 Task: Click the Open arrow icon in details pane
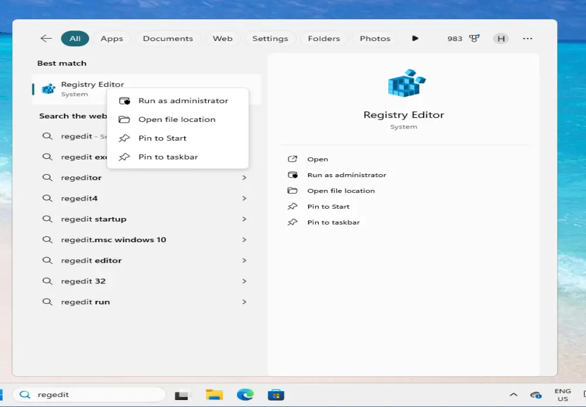click(x=292, y=159)
